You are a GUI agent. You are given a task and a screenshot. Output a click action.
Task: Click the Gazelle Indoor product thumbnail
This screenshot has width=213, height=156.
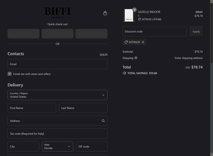pos(129,15)
